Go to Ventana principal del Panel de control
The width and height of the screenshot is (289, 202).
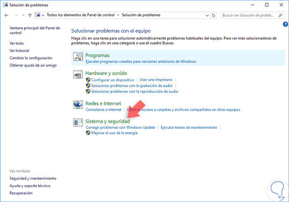coord(35,31)
